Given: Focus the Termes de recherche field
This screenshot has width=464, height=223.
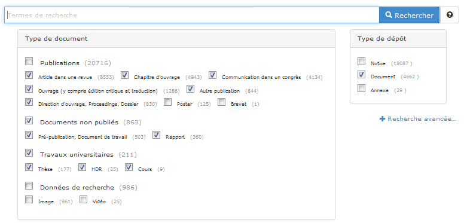Looking at the screenshot, I should coord(192,15).
